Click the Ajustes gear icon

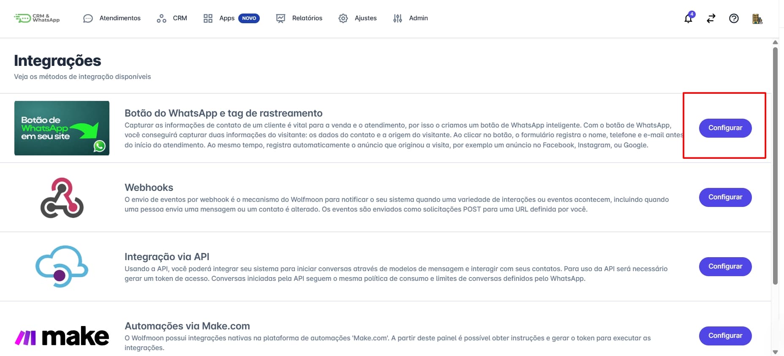point(343,18)
